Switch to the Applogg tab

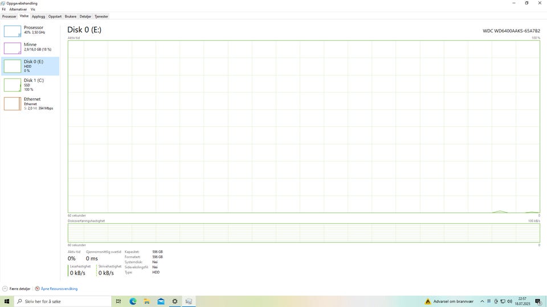(38, 16)
